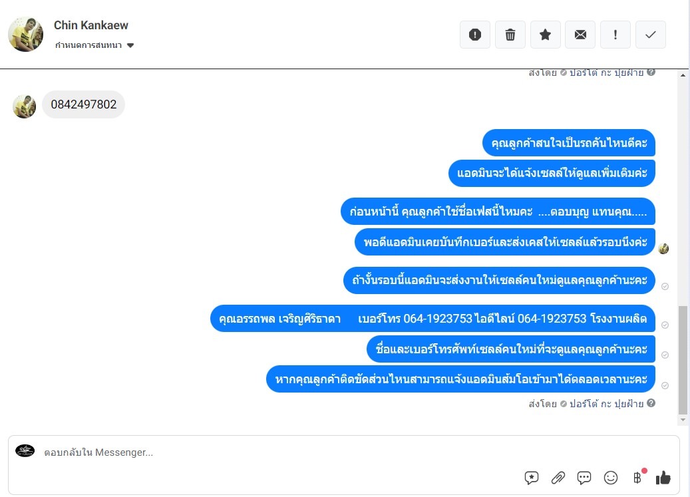Image resolution: width=690 pixels, height=497 pixels.
Task: Delete conversation using trash can icon
Action: click(510, 35)
